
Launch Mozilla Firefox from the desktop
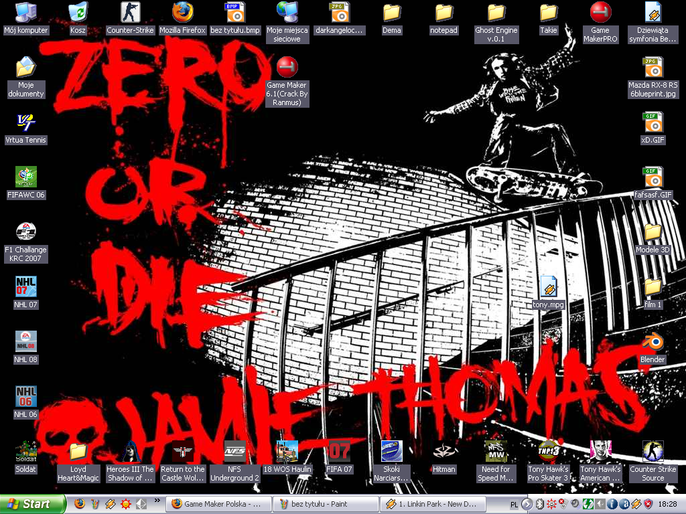(182, 13)
